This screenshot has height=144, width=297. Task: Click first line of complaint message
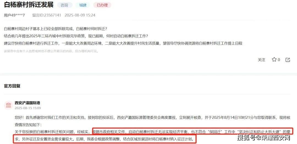pyautogui.click(x=56, y=29)
